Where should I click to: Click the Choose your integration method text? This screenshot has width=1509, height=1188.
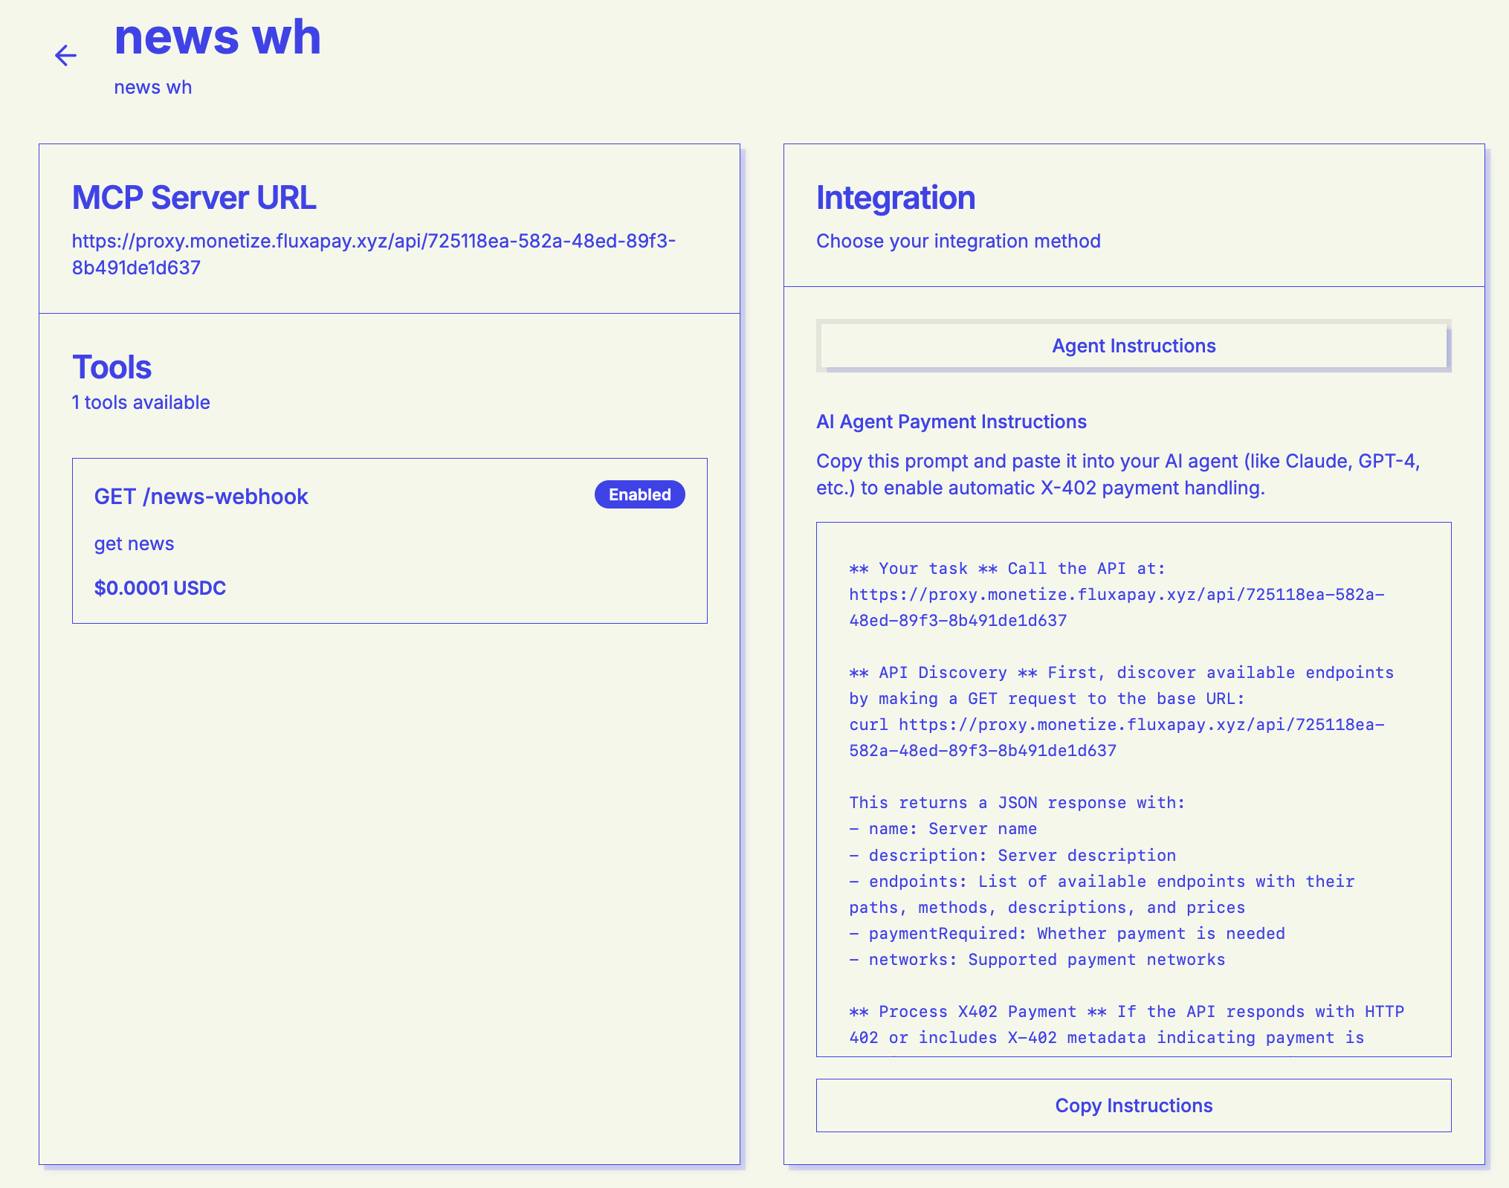tap(959, 241)
